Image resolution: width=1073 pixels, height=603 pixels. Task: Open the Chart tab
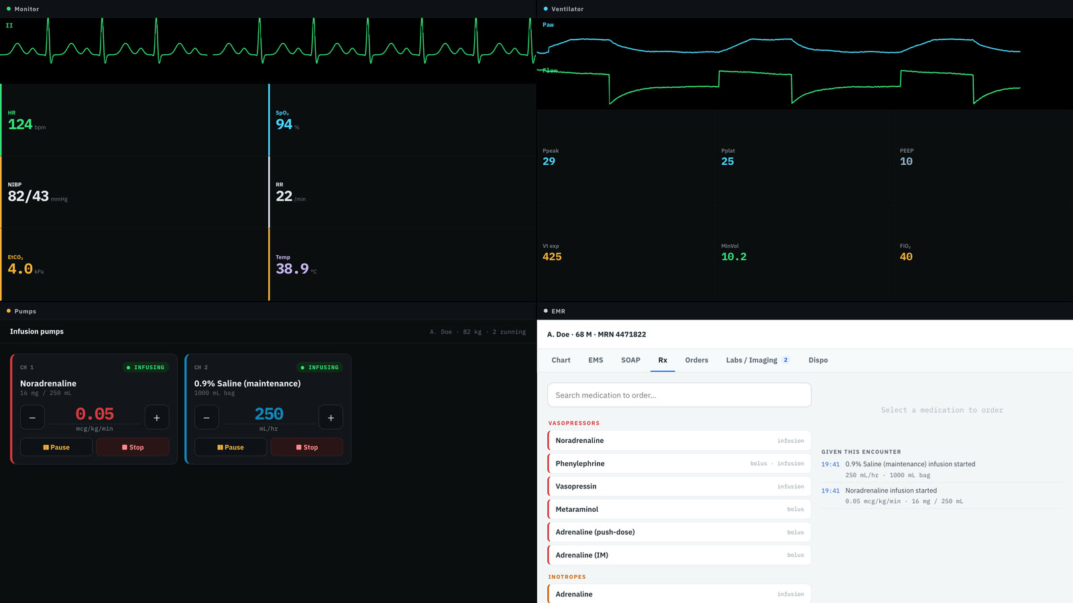(x=561, y=360)
